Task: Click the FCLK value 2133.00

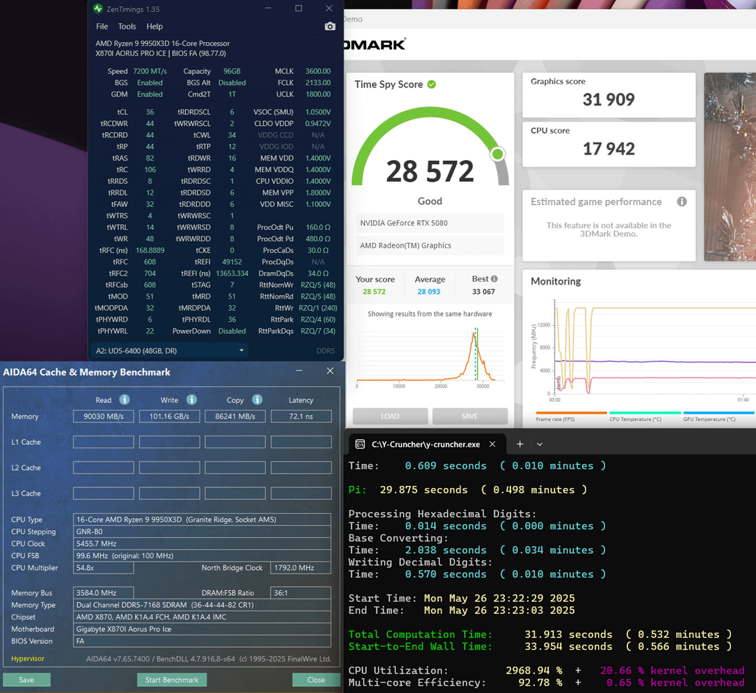Action: click(318, 83)
